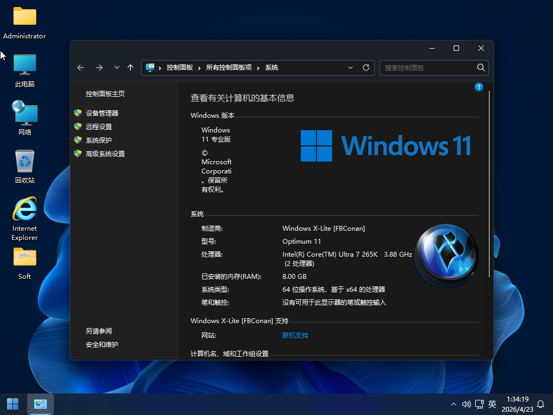This screenshot has width=553, height=415.
Task: Open the Windows Start button
Action: (x=13, y=404)
